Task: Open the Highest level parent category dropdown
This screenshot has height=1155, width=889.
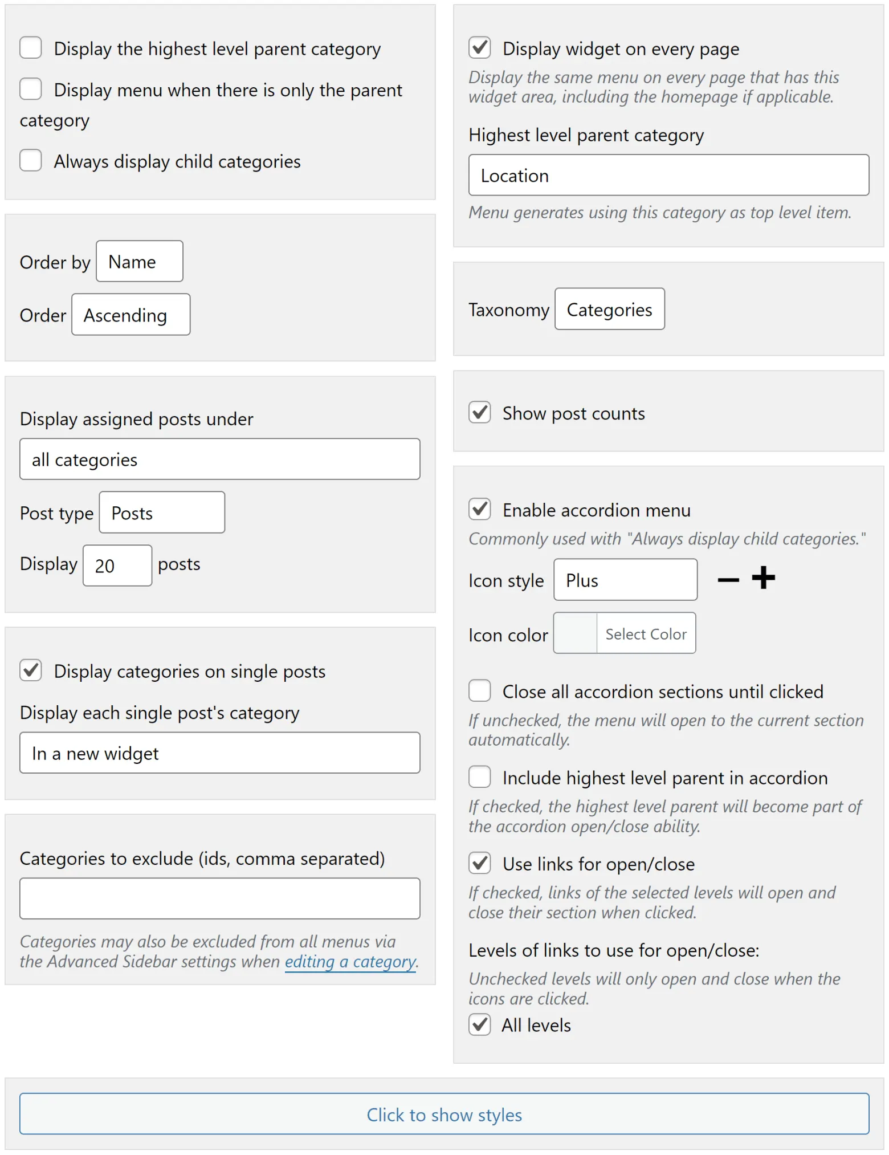Action: pos(668,176)
